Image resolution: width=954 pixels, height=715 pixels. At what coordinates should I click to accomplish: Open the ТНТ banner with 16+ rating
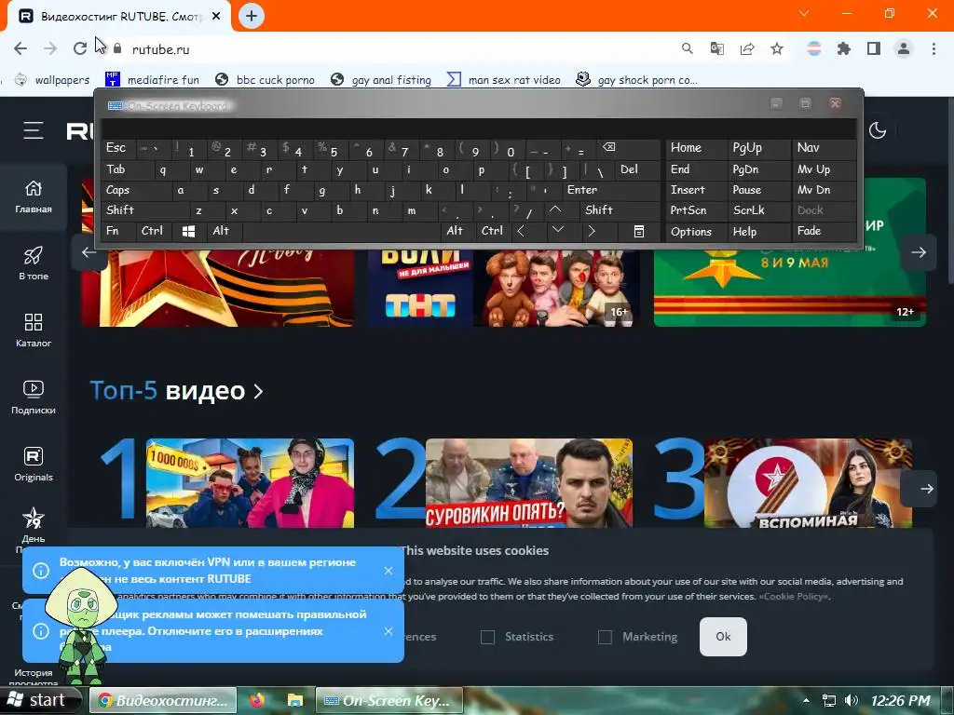click(x=504, y=287)
